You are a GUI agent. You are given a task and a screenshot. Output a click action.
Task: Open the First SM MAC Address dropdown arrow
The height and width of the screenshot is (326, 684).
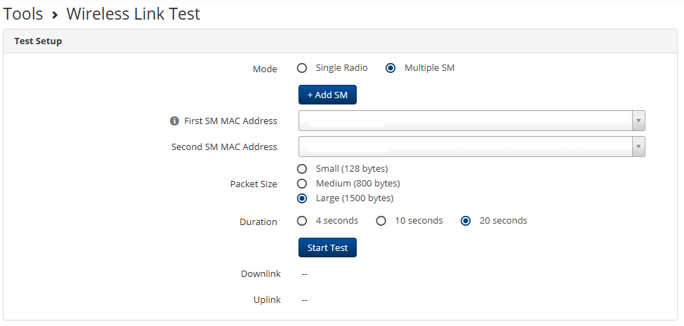pyautogui.click(x=638, y=121)
